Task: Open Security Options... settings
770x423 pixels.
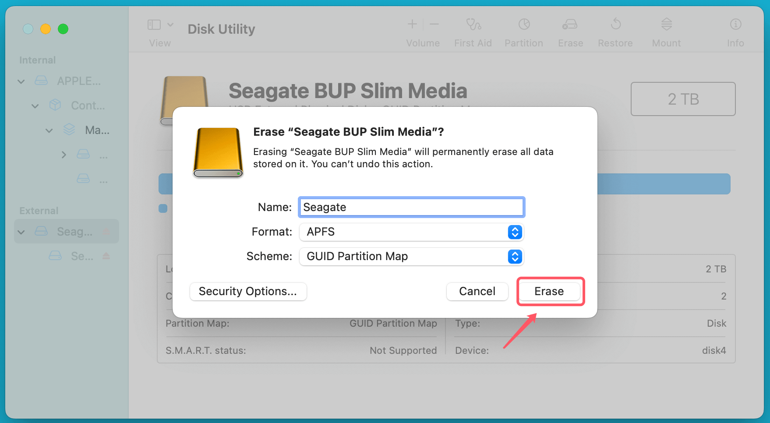Action: (x=248, y=291)
